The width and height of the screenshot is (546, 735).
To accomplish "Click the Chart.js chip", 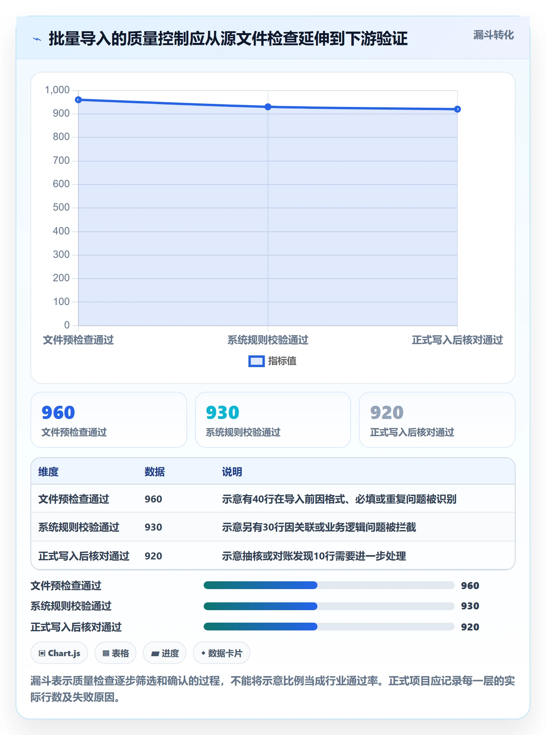I will click(x=59, y=653).
